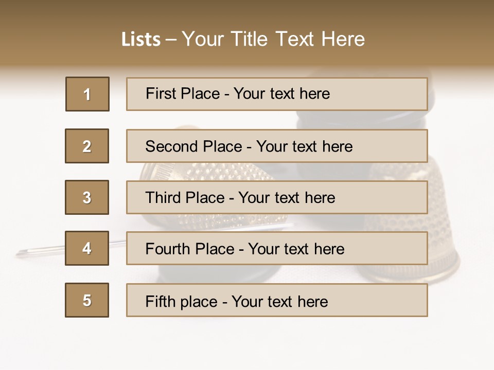This screenshot has width=494, height=370.
Task: Click the Second Place text bar
Action: tap(277, 146)
